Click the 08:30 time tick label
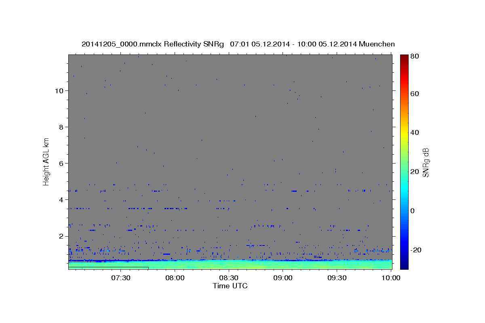485x323 pixels. [x=229, y=278]
